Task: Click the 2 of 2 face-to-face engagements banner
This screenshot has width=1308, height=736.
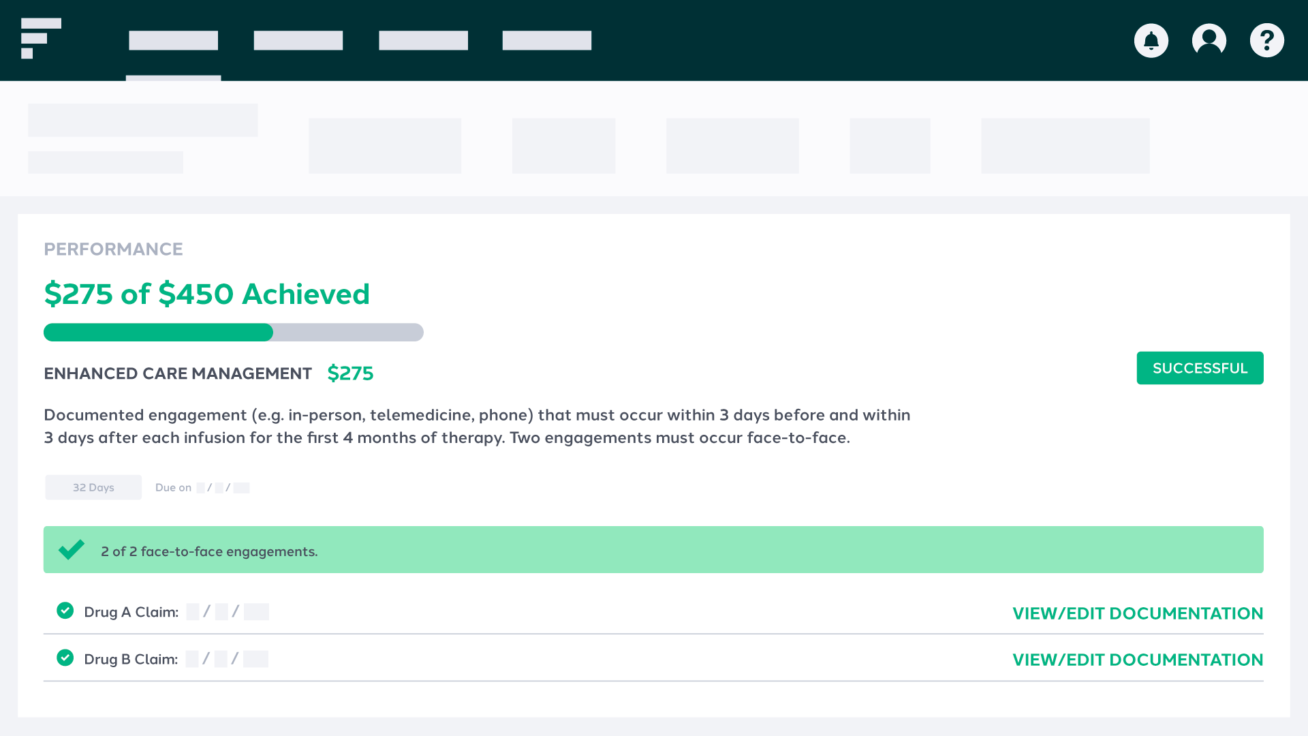Action: (x=653, y=550)
